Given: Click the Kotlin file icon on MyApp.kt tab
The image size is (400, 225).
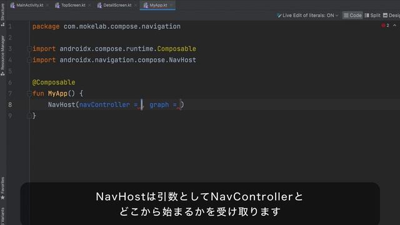Looking at the screenshot, I should (x=146, y=6).
